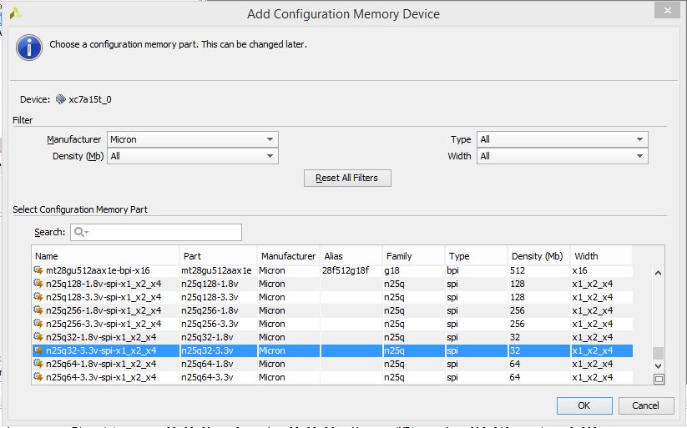Click part icon for n25q32-1.8v-spi-x1_x2_x4
Viewport: 687px width, 428px height.
point(38,337)
